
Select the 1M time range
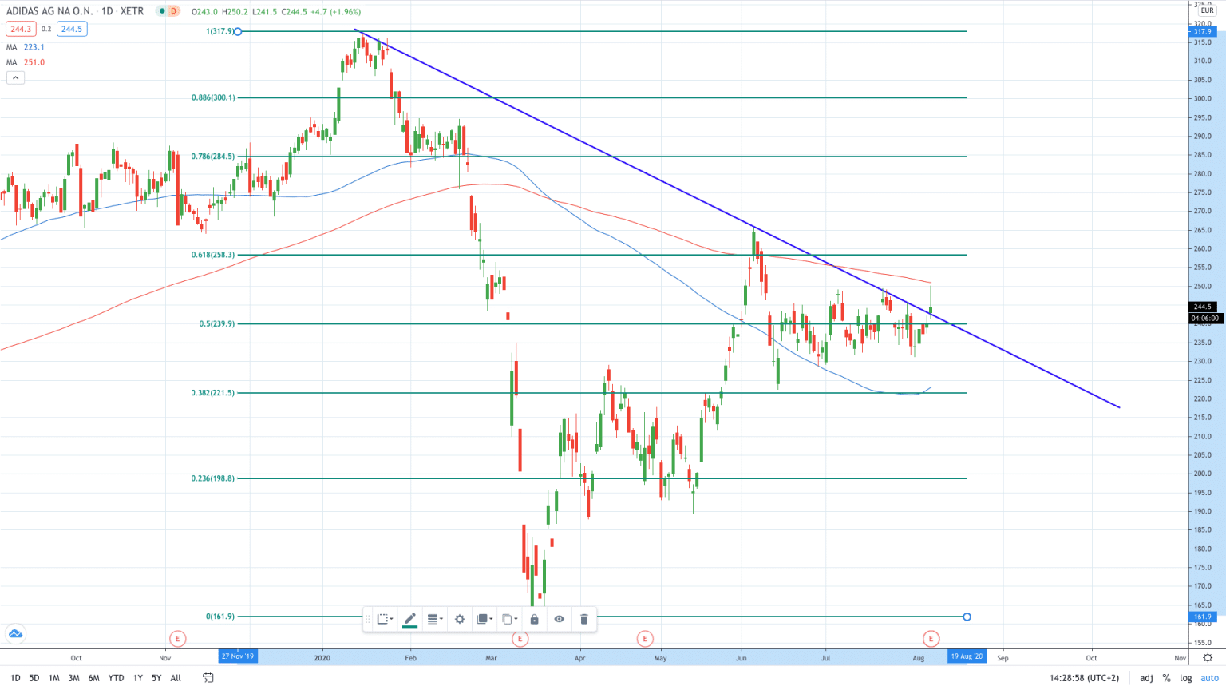(x=53, y=678)
